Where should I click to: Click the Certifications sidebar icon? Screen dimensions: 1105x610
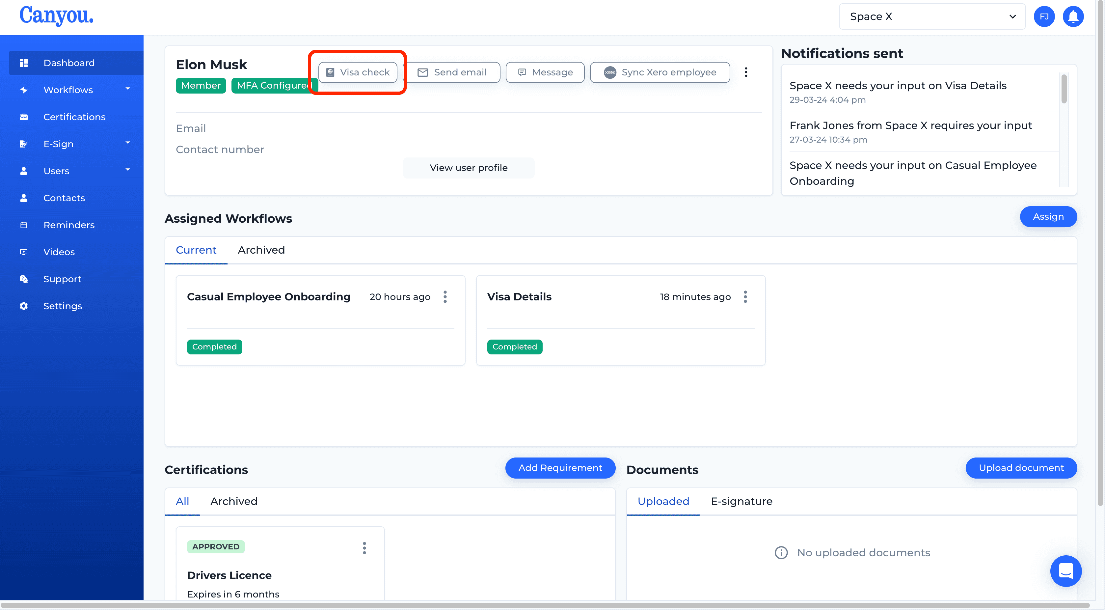[24, 117]
